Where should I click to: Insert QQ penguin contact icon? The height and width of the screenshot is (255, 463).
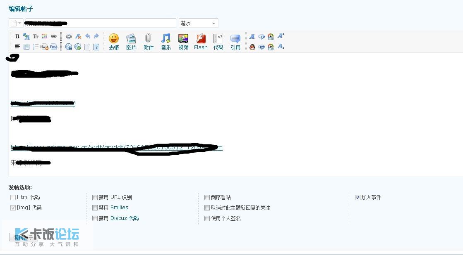(252, 47)
